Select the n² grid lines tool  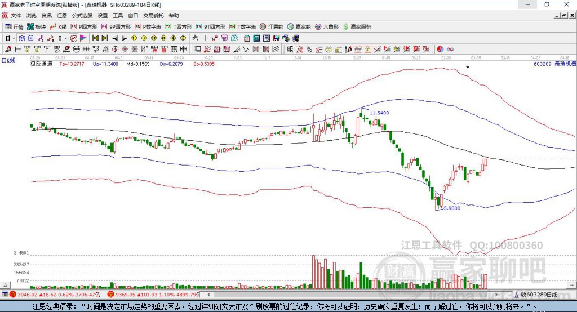tap(96, 49)
